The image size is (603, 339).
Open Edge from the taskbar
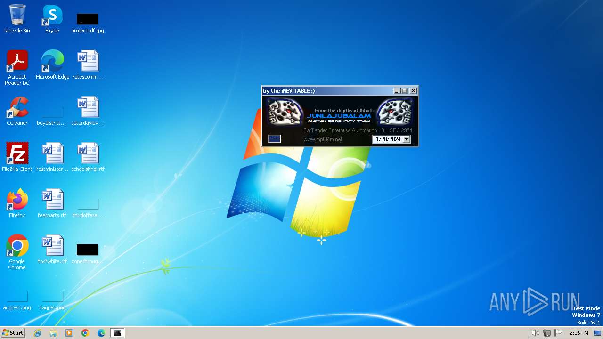101,333
